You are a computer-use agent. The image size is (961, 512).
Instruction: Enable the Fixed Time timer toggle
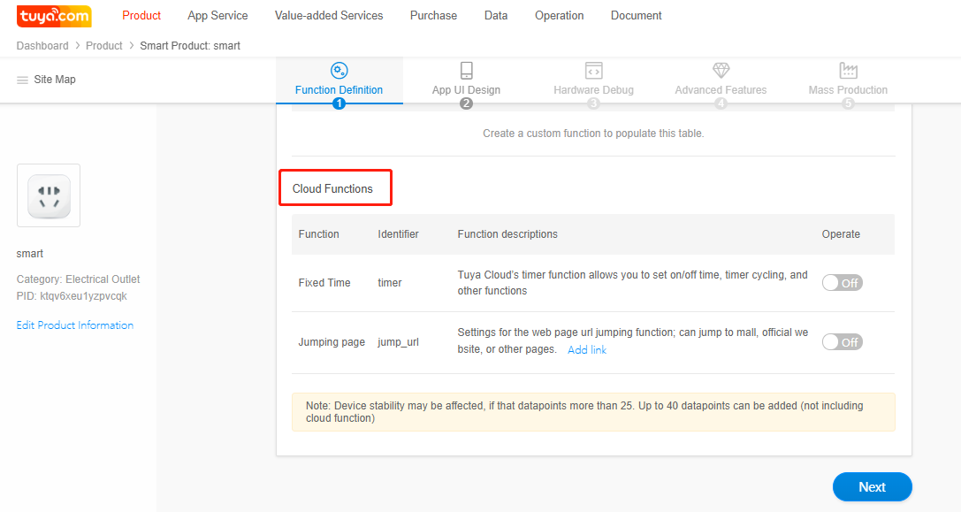coord(842,283)
